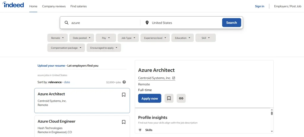Expand the Skill filter
The image size is (304, 137).
tap(206, 38)
